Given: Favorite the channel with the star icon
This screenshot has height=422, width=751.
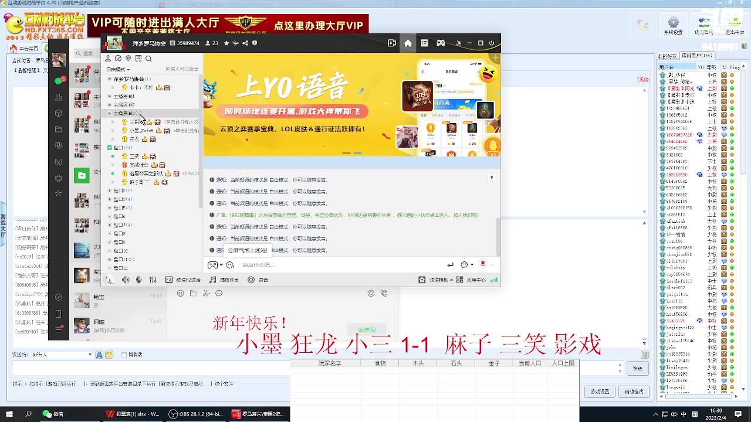Looking at the screenshot, I should tap(226, 43).
